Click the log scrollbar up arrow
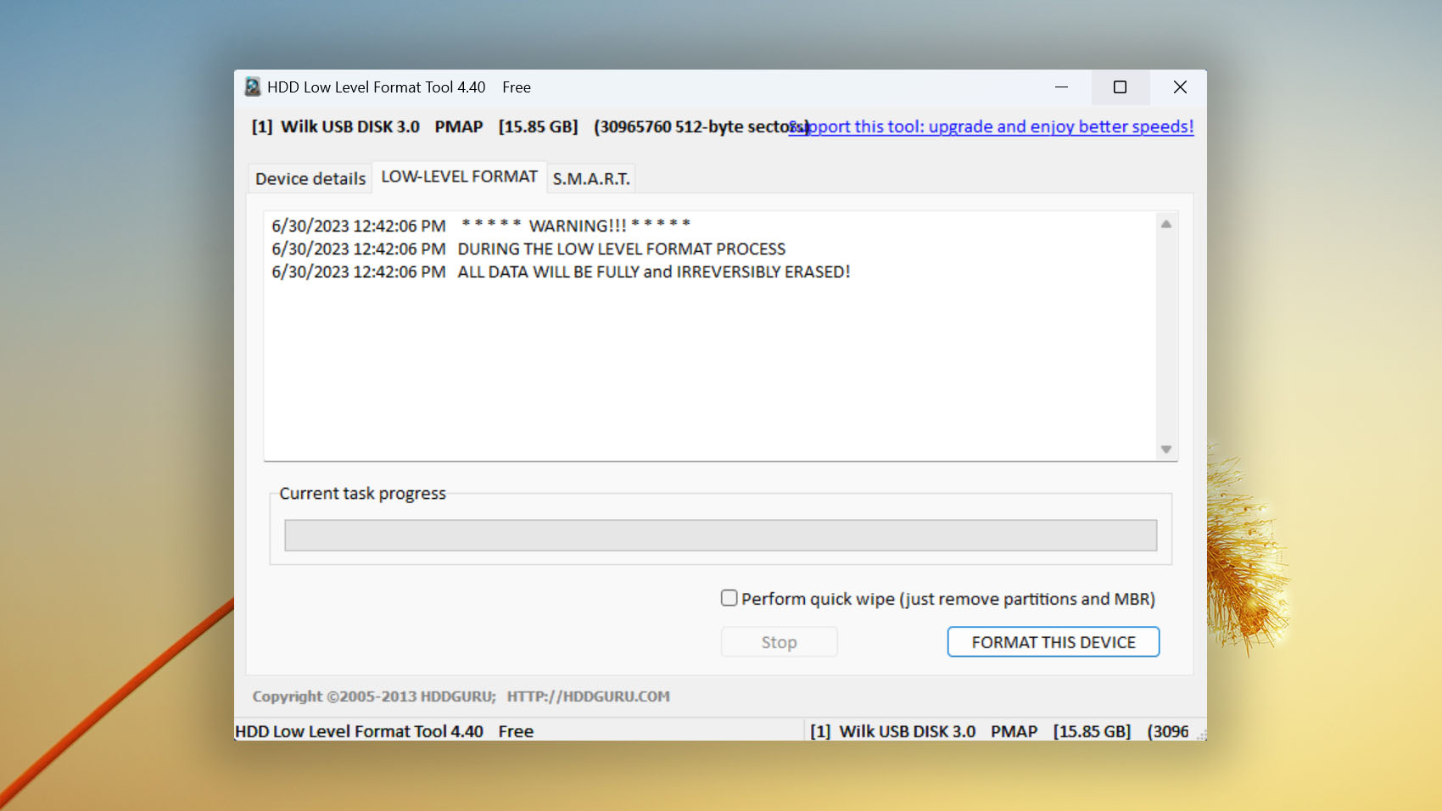Viewport: 1442px width, 811px height. 1166,224
